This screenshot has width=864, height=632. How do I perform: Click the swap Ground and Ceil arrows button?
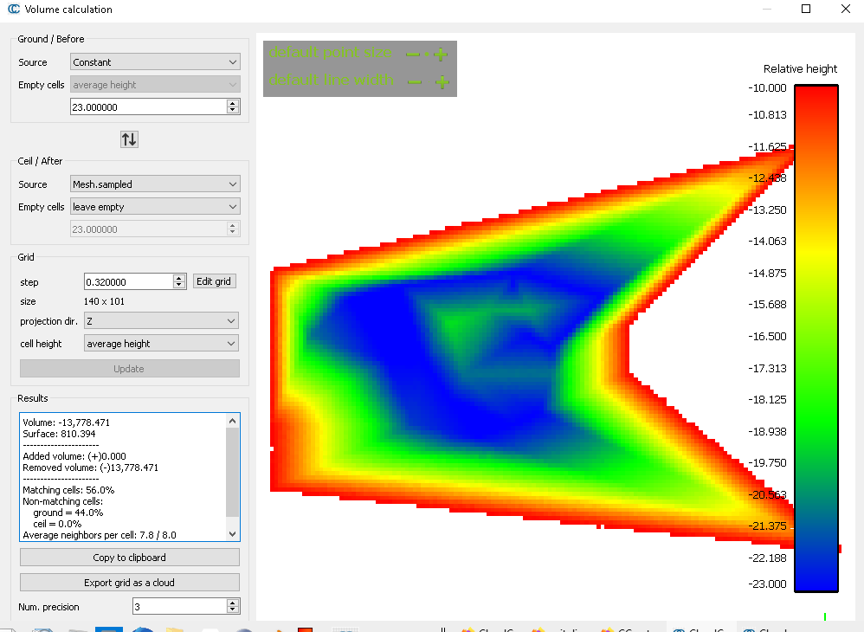tap(129, 139)
